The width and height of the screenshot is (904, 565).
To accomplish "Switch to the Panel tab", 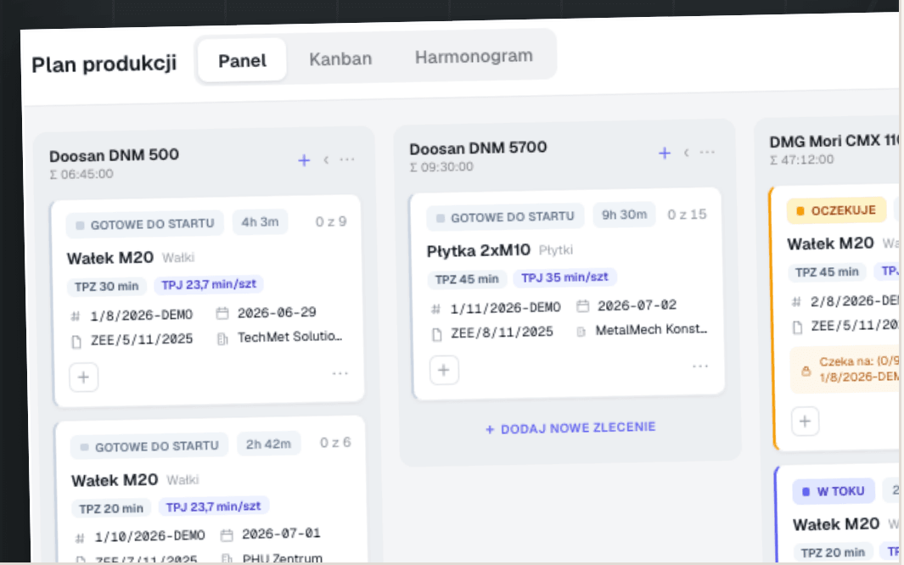I will [242, 60].
